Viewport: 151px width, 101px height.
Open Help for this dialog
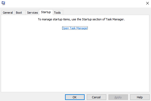140,97
